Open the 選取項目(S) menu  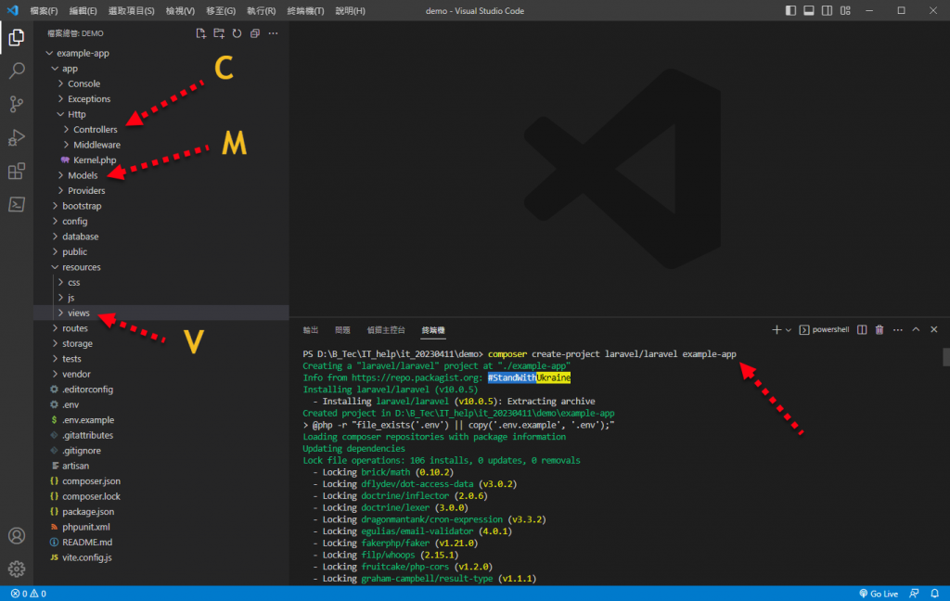[131, 11]
